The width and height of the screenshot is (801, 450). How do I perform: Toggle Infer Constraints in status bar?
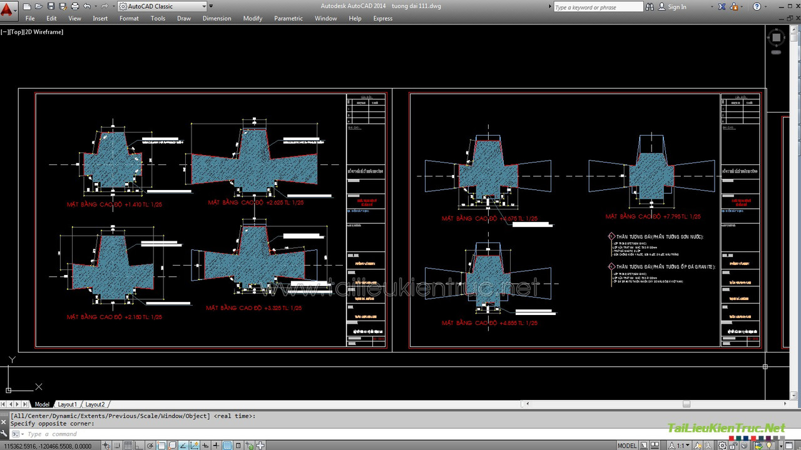(x=106, y=445)
